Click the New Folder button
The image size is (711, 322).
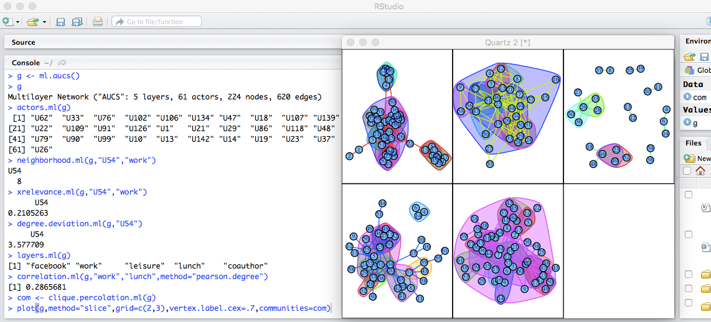[697, 158]
